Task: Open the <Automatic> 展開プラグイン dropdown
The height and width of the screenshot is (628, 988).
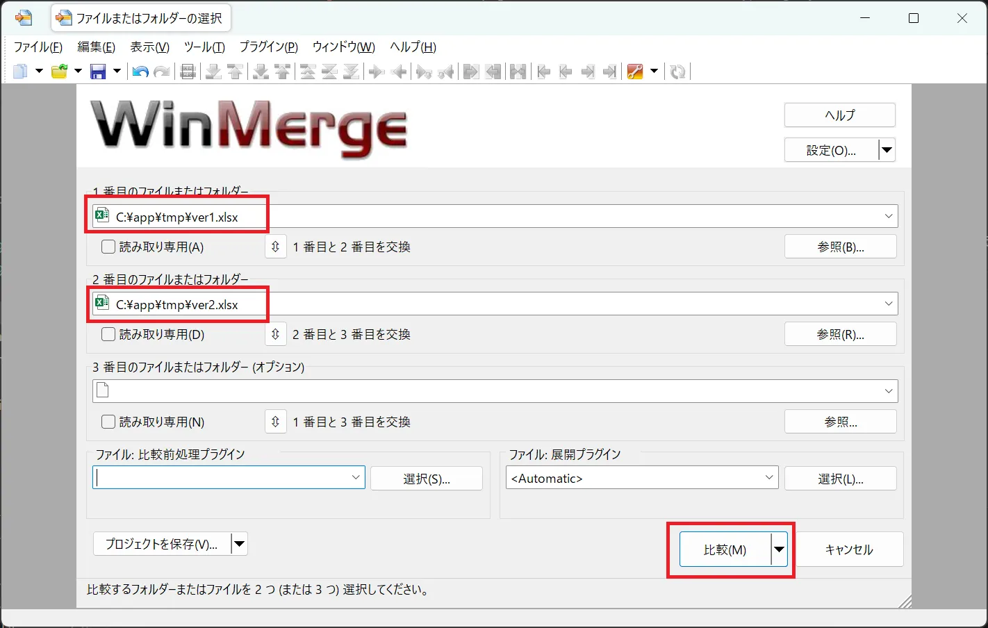Action: [769, 477]
